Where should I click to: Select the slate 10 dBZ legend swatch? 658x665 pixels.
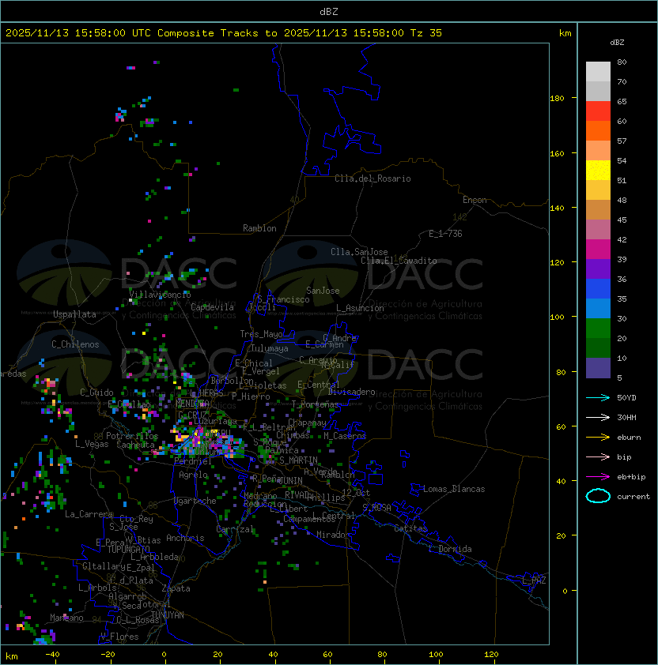pos(598,368)
